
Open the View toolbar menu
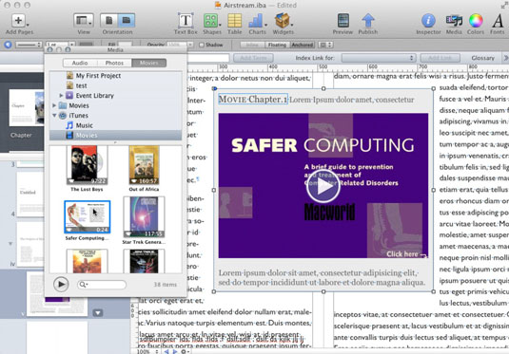tap(84, 21)
